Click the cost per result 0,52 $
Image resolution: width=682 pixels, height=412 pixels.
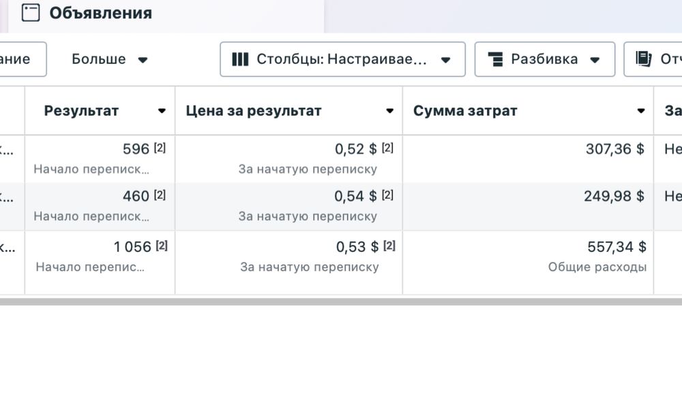(356, 149)
